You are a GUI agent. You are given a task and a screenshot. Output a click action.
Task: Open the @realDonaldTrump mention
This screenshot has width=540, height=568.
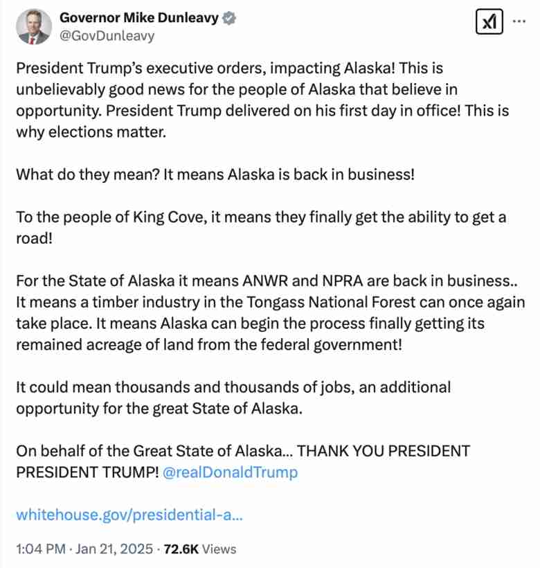pyautogui.click(x=231, y=472)
